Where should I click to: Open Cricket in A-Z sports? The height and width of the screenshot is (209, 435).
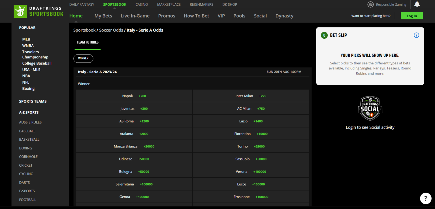26,166
